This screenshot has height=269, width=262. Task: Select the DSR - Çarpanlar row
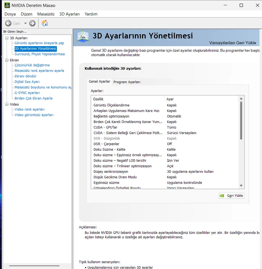[x=164, y=144]
